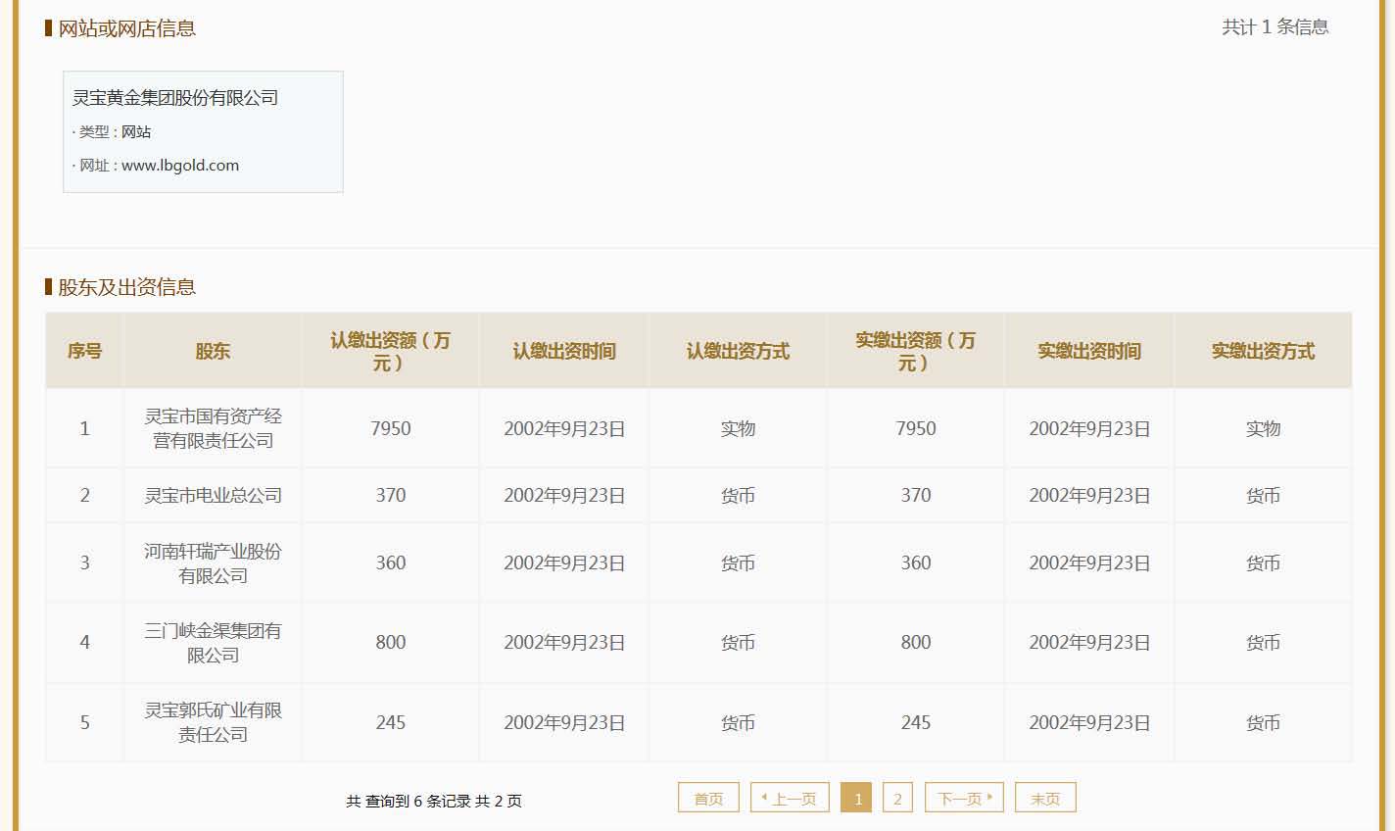The height and width of the screenshot is (831, 1395).
Task: Go to previous page with 上一页
Action: click(790, 798)
